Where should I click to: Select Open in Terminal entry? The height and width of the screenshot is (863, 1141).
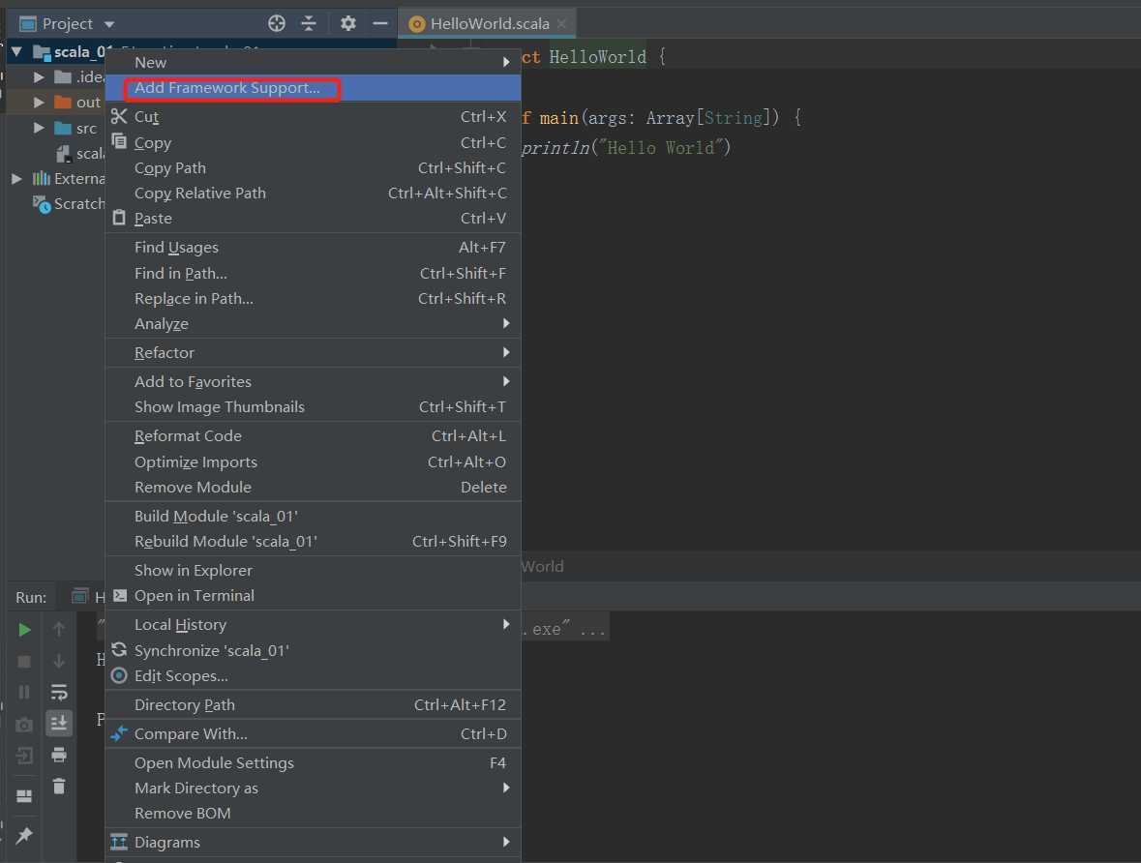click(313, 595)
